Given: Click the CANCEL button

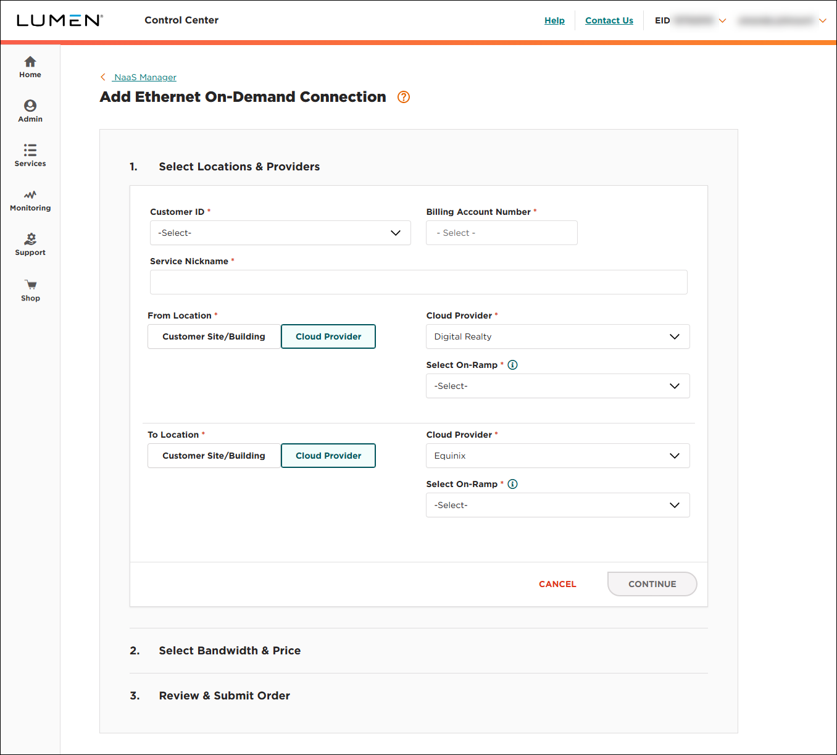Looking at the screenshot, I should [557, 584].
